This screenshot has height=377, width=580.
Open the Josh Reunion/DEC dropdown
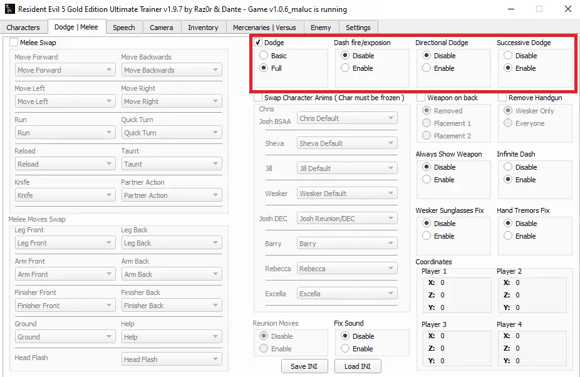coord(347,219)
